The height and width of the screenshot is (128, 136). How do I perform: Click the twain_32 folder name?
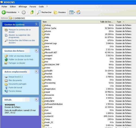tap(49, 122)
